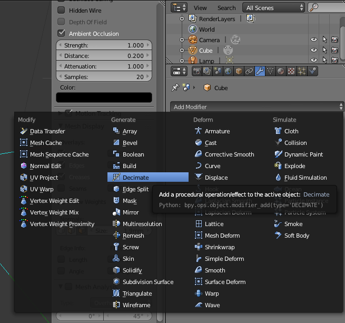Open the Physics properties tab icon
This screenshot has width=345, height=323.
pyautogui.click(x=312, y=71)
